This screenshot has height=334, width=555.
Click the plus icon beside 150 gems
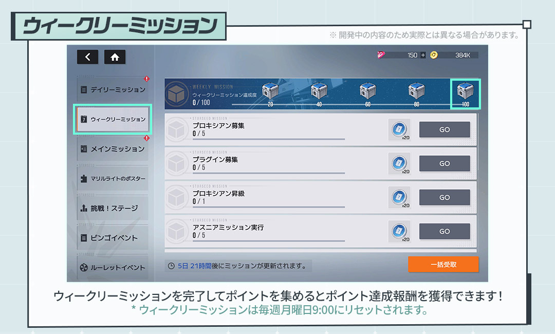tap(423, 55)
